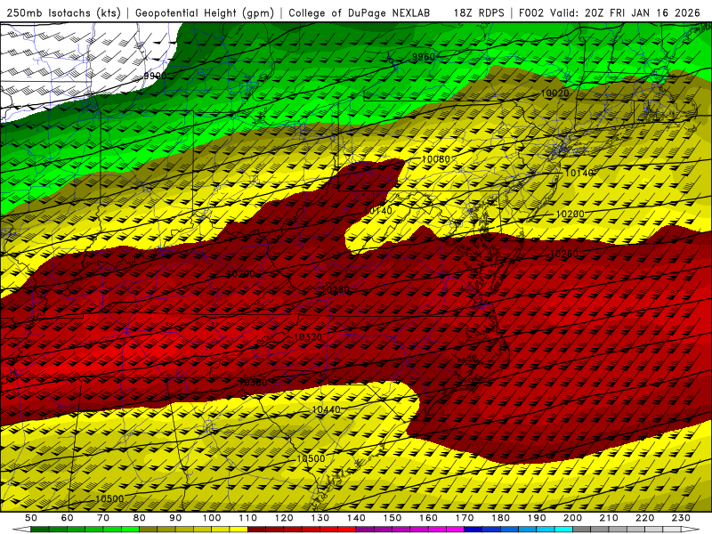The width and height of the screenshot is (712, 534).
Task: Click the 180 value on the color scale
Action: (x=500, y=518)
